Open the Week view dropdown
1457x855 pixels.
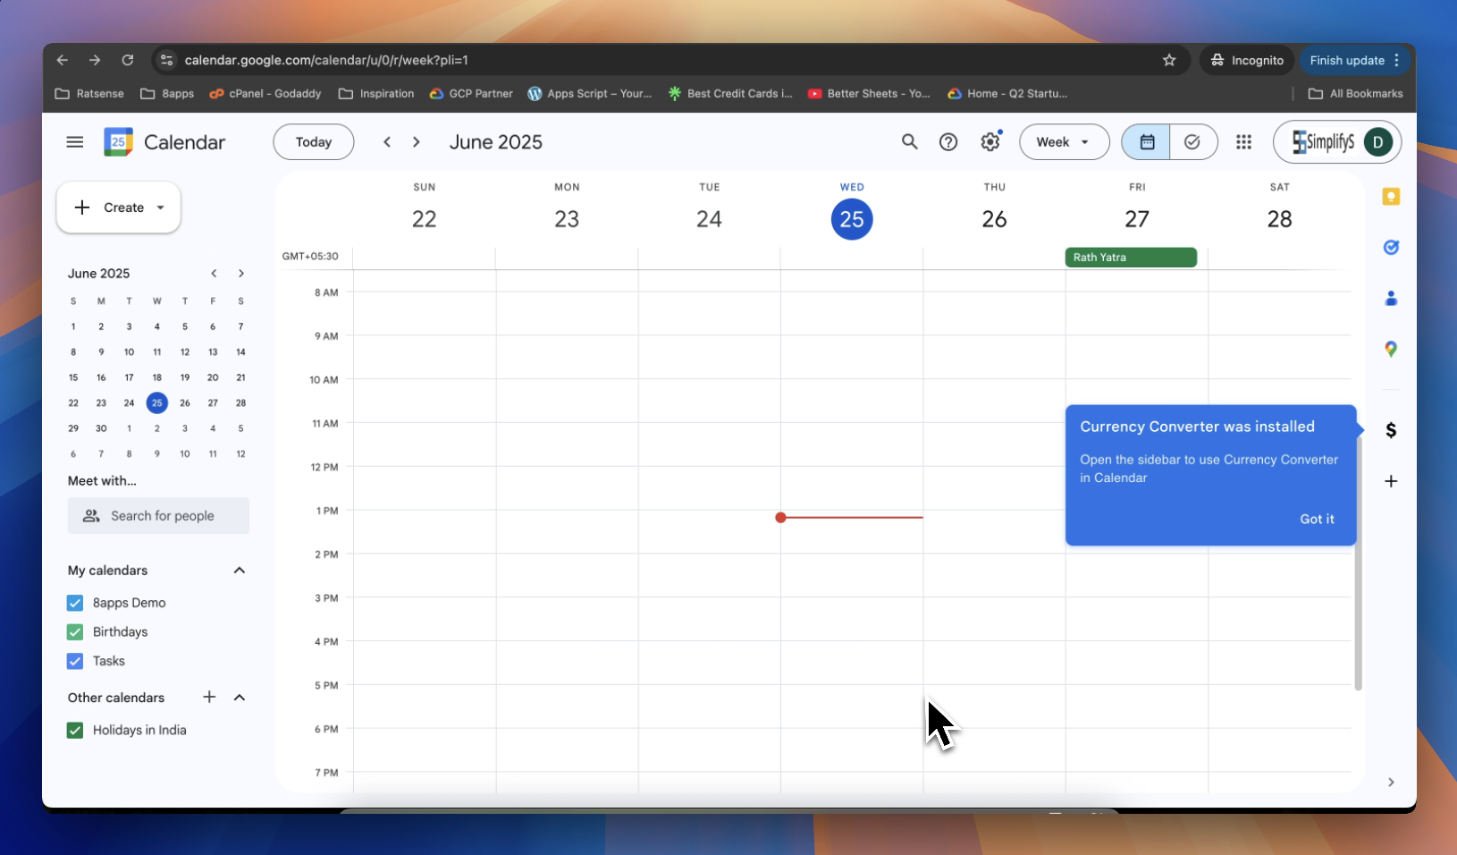click(1064, 142)
